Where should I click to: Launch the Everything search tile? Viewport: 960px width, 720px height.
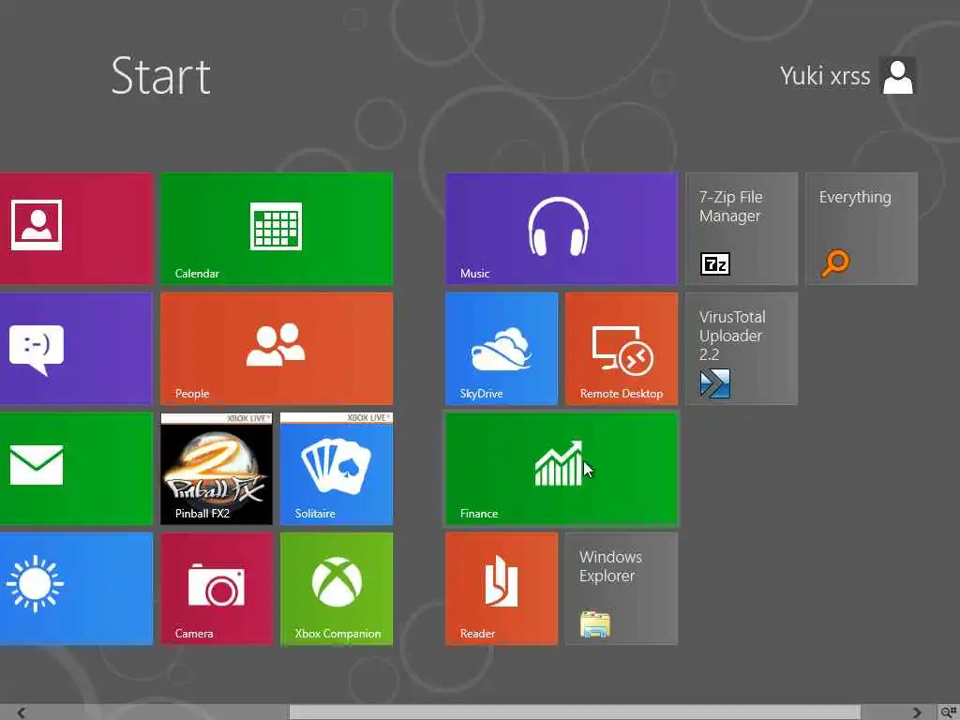[x=862, y=229]
